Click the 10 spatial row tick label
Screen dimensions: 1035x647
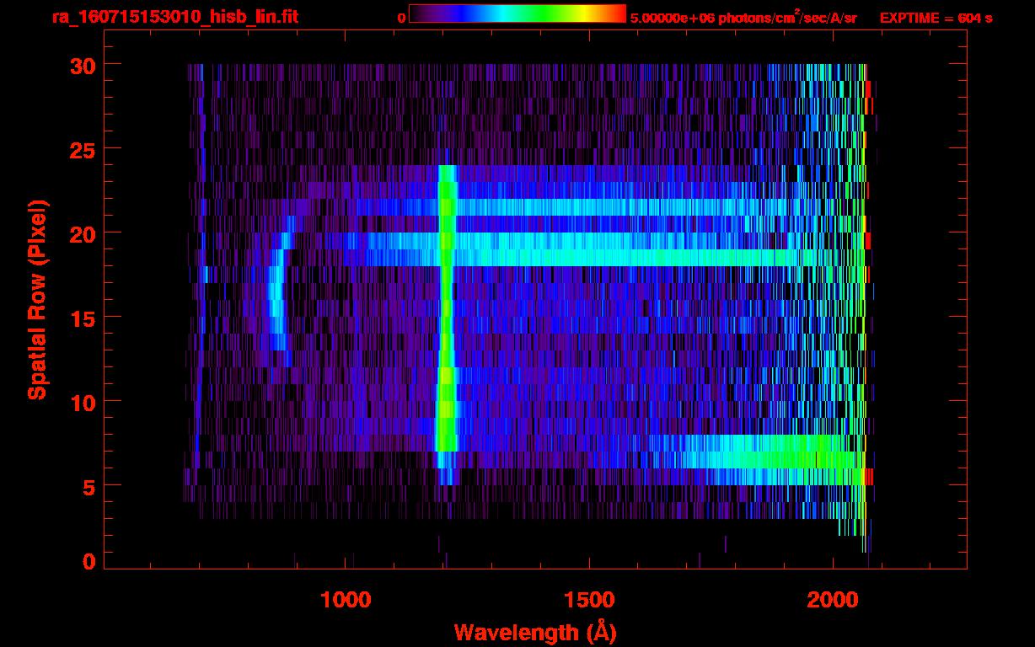[82, 402]
